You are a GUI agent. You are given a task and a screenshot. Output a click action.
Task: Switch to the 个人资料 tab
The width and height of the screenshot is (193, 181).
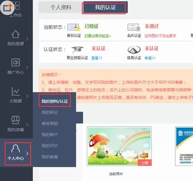pos(61,7)
